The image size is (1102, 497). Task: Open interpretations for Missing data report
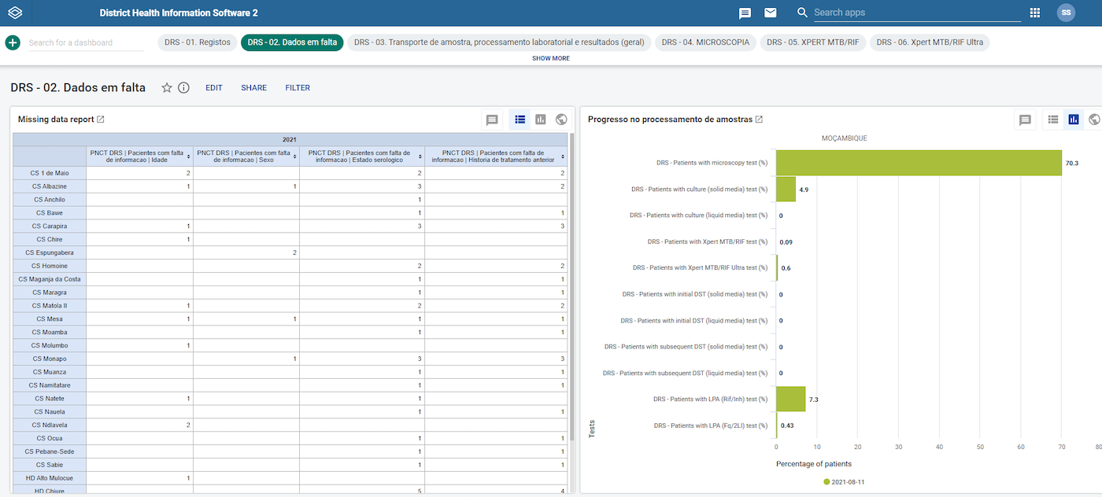(492, 120)
